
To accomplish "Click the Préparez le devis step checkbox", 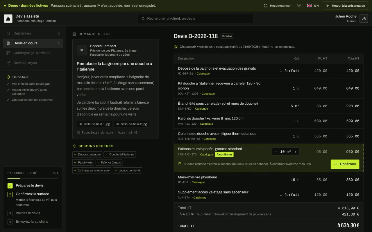I will (x=10, y=186).
